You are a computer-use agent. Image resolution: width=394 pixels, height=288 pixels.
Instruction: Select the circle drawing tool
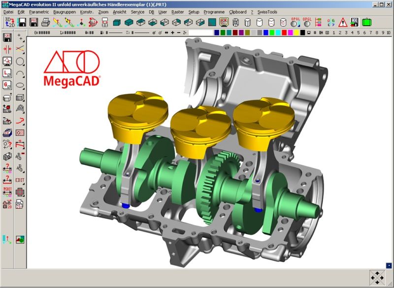tap(20, 62)
